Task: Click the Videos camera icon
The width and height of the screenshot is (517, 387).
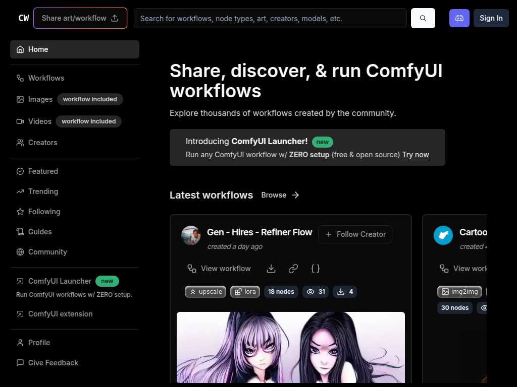Action: [20, 121]
